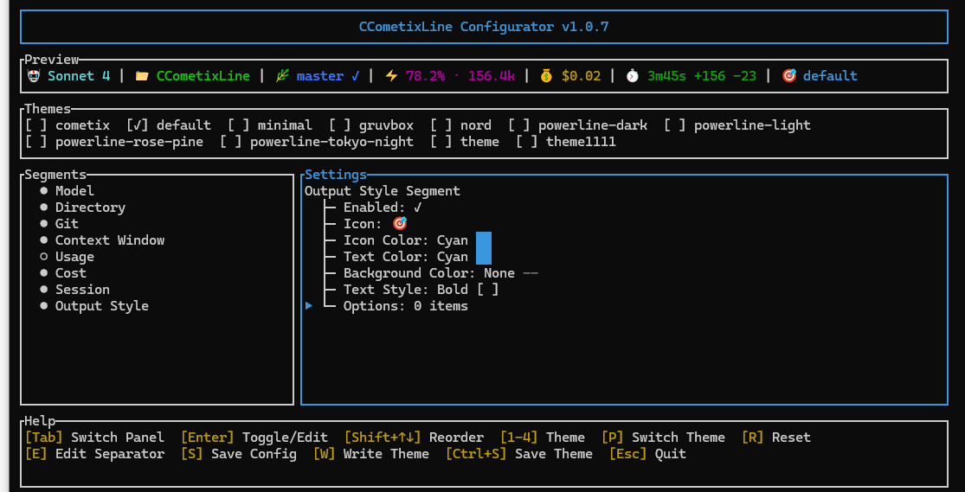Viewport: 965px width, 492px height.
Task: Click the check mark after master in preview
Action: [x=355, y=76]
